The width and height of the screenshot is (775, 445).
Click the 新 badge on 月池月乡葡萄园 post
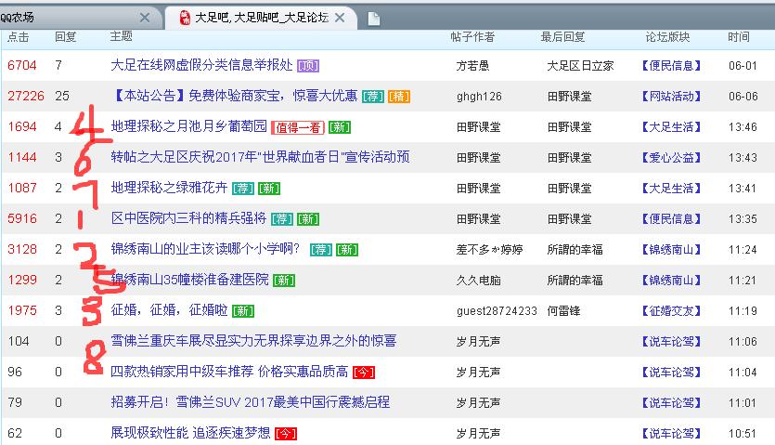click(340, 127)
